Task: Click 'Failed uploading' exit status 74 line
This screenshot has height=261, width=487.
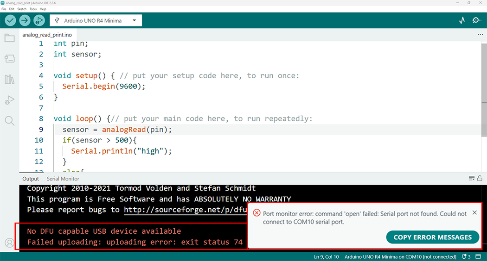Action: (135, 242)
